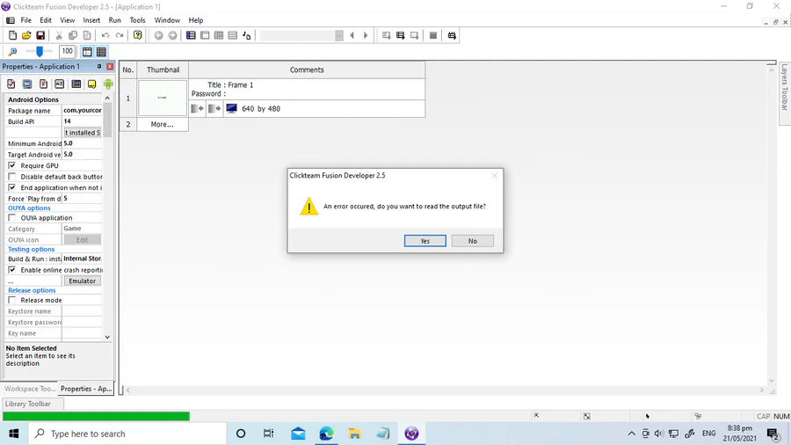The height and width of the screenshot is (445, 791).
Task: Toggle the Require GPU checkbox
Action: click(x=12, y=165)
